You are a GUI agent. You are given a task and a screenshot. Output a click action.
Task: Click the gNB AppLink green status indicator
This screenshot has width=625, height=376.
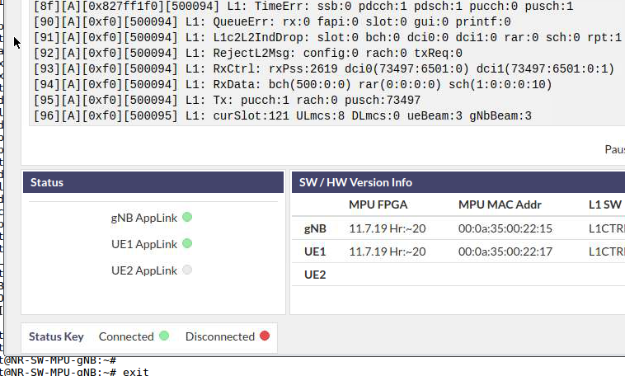click(x=187, y=217)
